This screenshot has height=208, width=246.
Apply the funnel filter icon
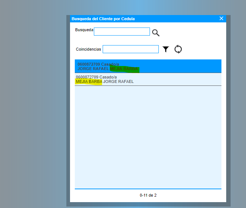pos(166,49)
